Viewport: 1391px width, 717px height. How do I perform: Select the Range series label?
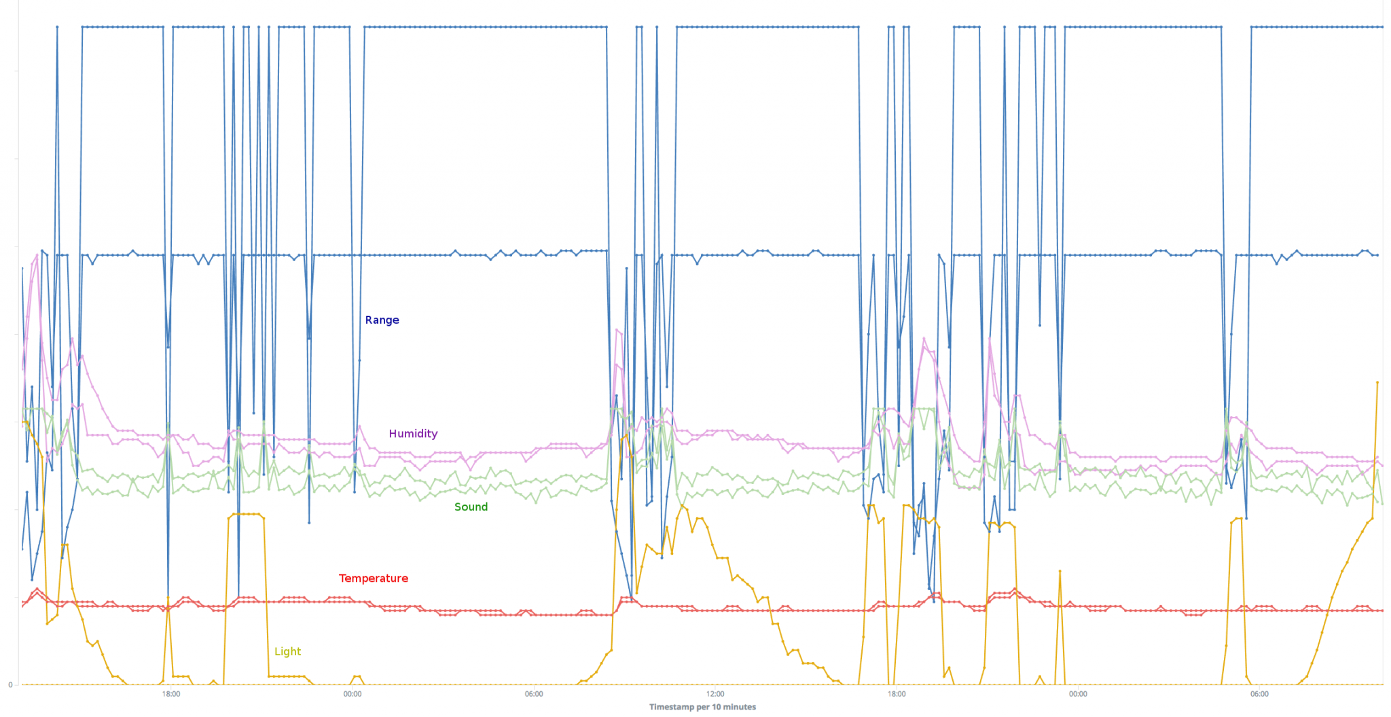[382, 320]
